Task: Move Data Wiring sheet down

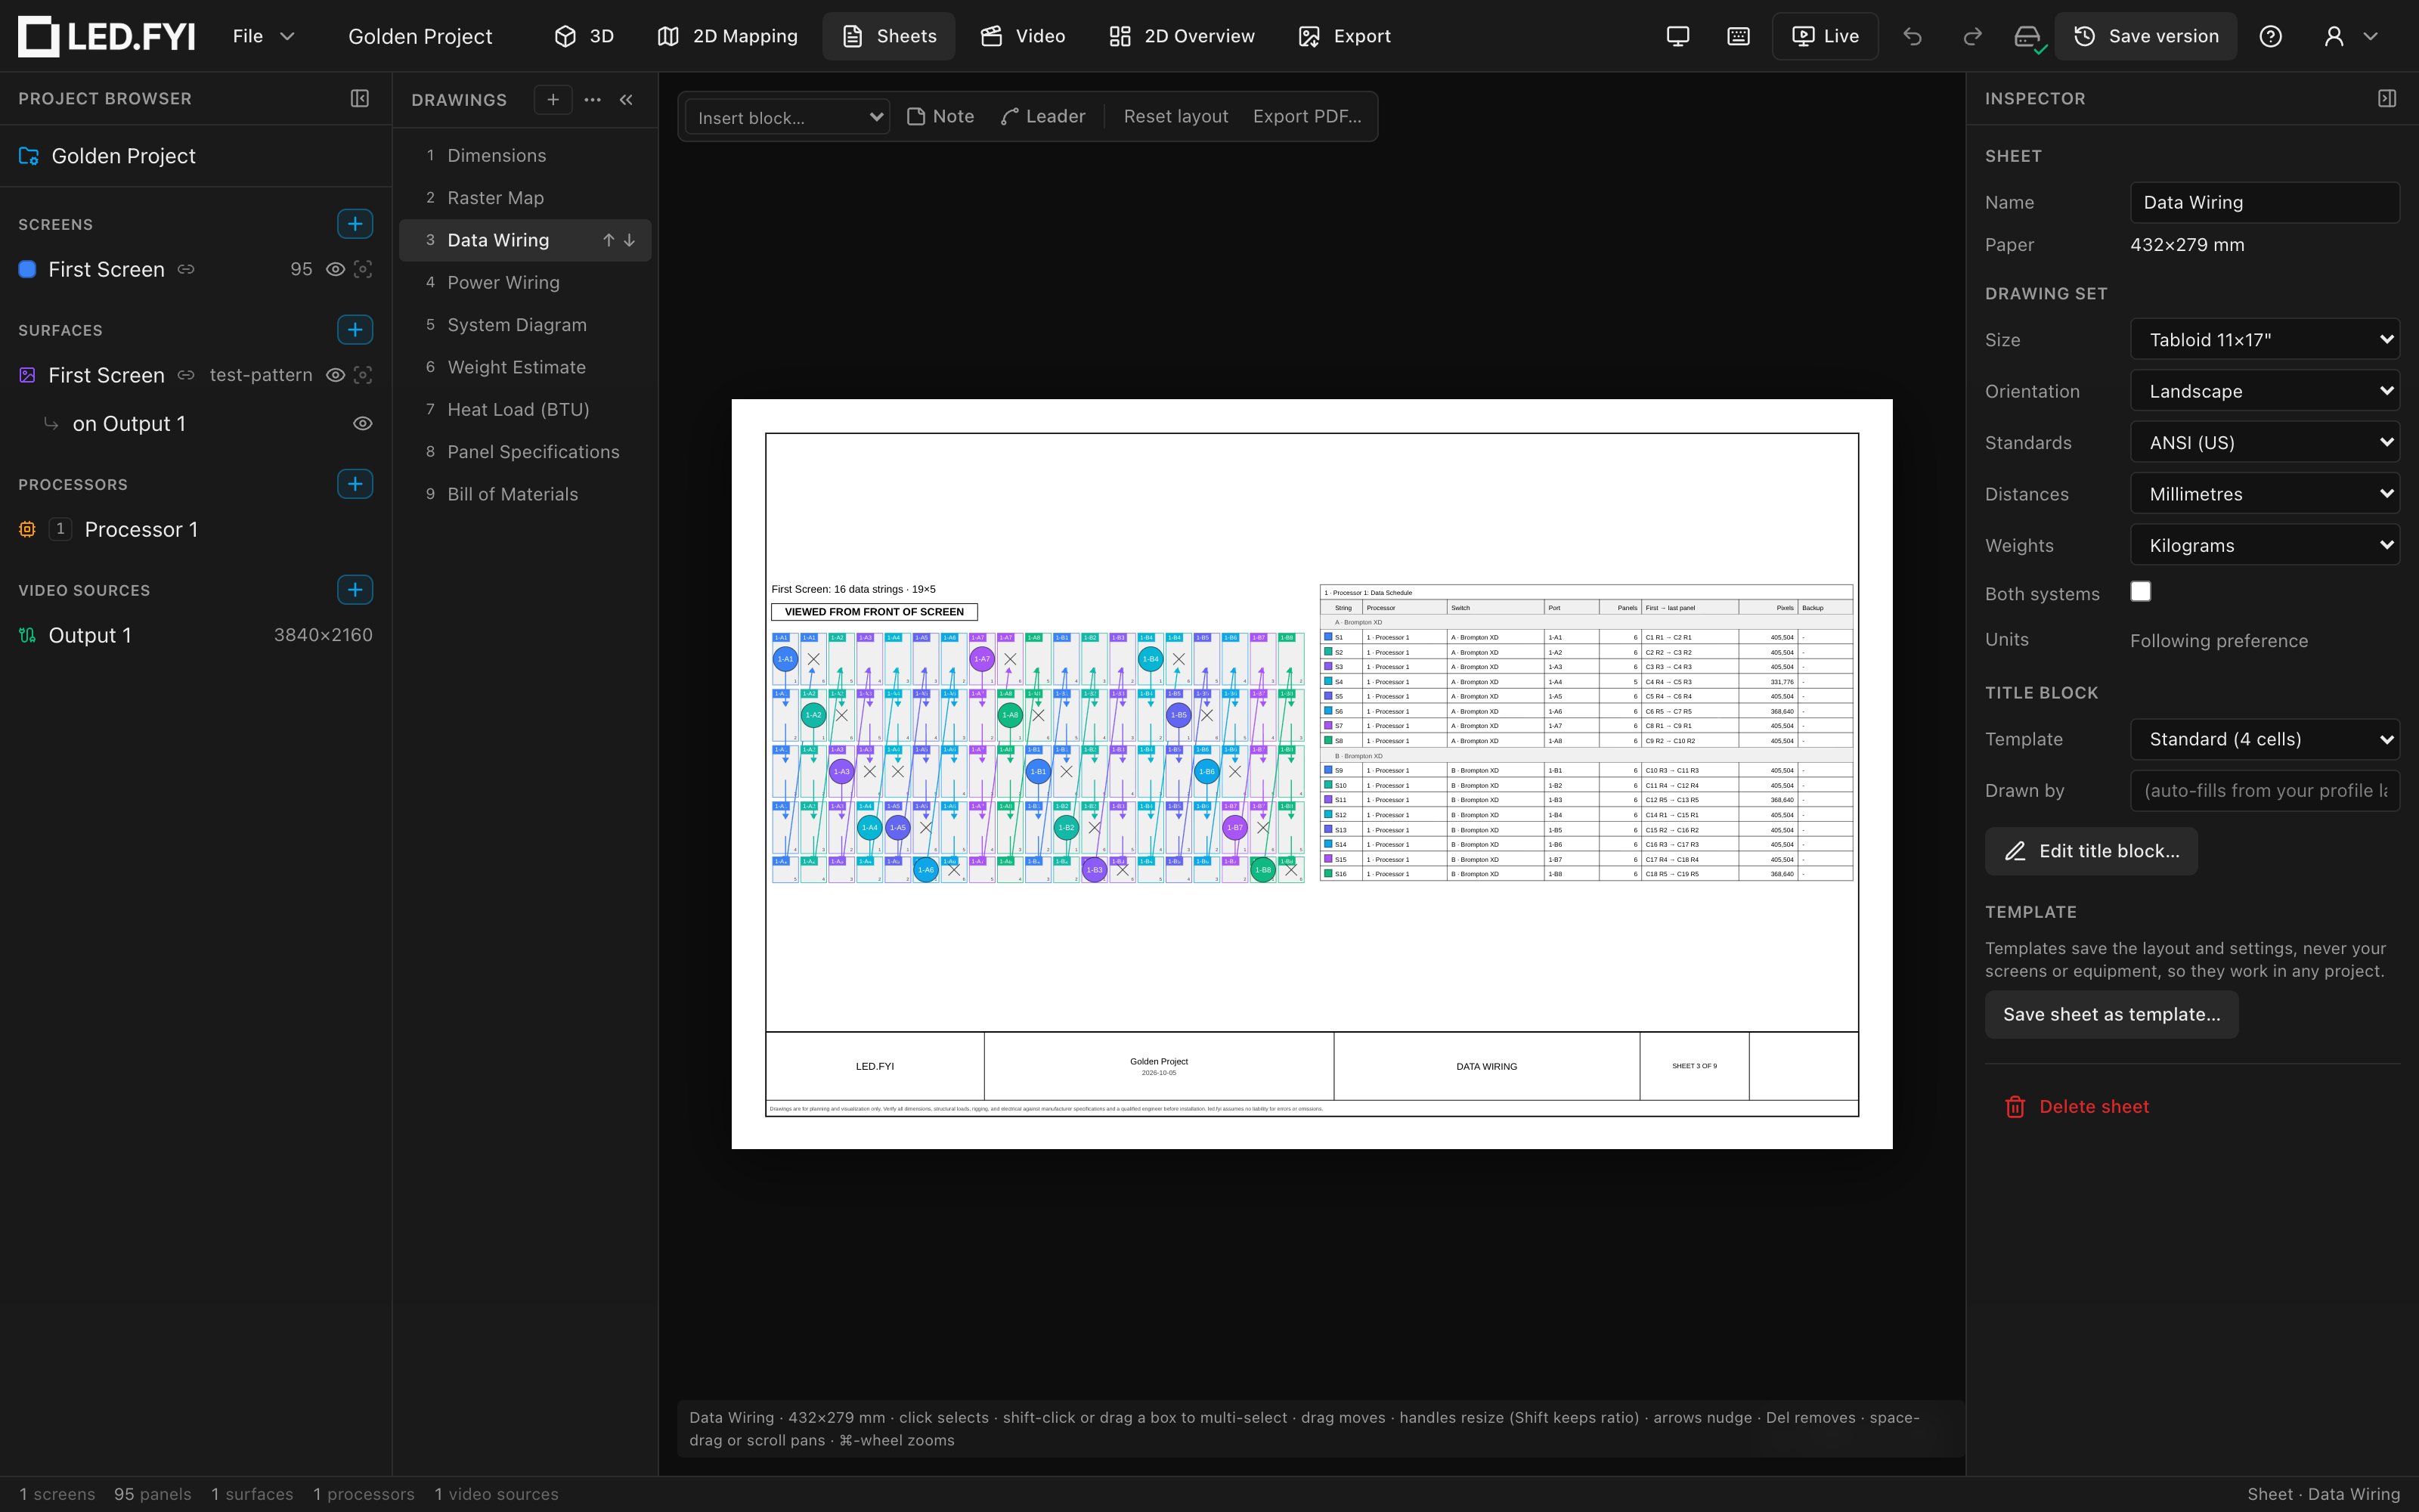Action: 630,240
